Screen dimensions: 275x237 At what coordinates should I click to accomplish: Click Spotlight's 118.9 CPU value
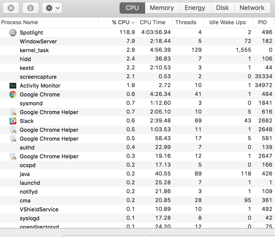tap(127, 32)
